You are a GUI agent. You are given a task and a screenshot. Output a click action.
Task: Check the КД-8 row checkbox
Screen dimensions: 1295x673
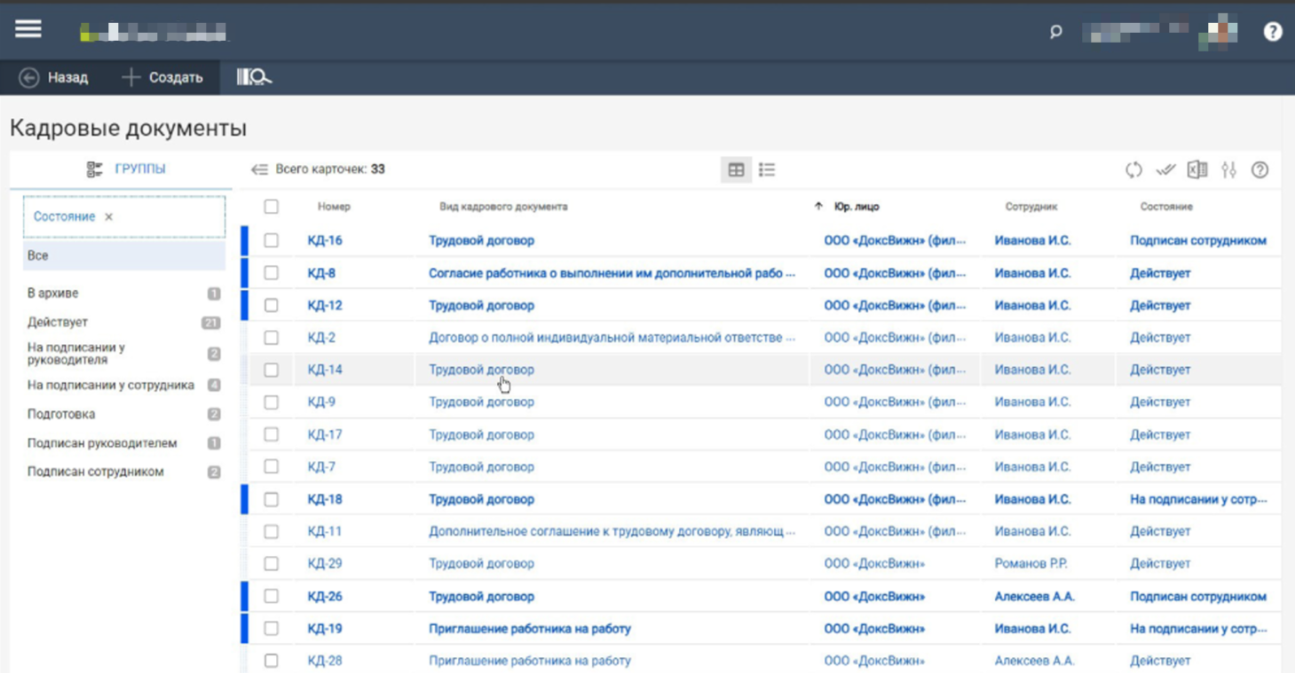272,273
